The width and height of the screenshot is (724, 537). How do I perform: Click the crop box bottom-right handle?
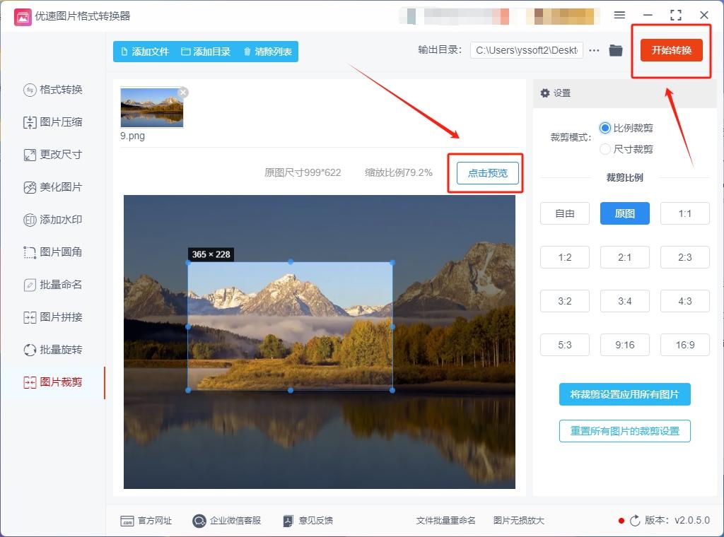392,390
